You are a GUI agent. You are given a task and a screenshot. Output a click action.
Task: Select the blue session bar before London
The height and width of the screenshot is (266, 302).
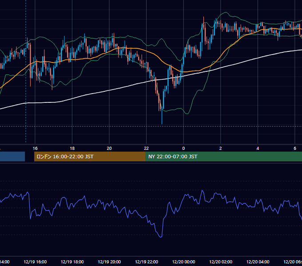coord(12,156)
